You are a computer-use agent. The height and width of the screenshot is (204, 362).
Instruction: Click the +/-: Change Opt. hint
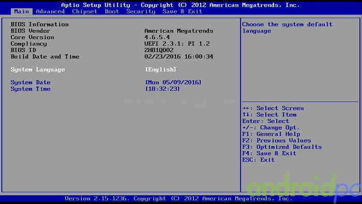coord(271,128)
